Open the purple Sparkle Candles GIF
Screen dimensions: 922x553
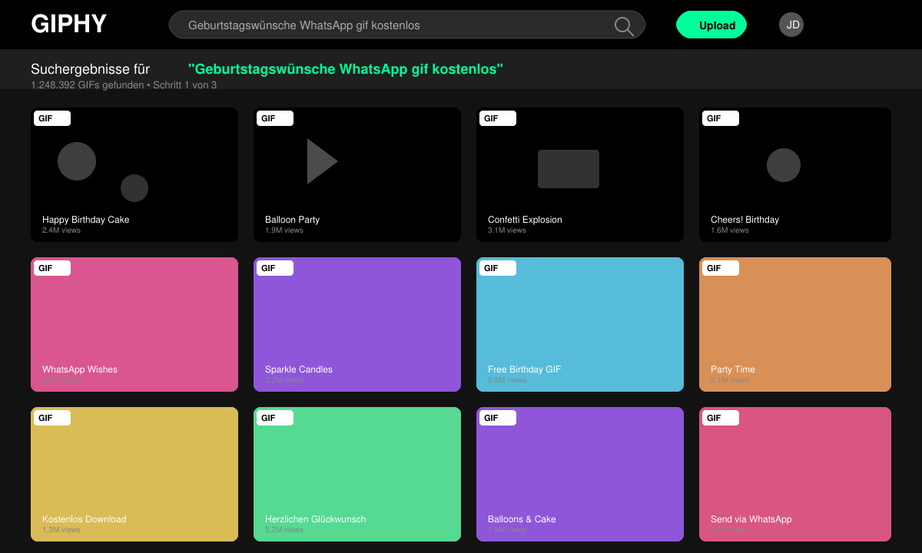click(x=357, y=324)
